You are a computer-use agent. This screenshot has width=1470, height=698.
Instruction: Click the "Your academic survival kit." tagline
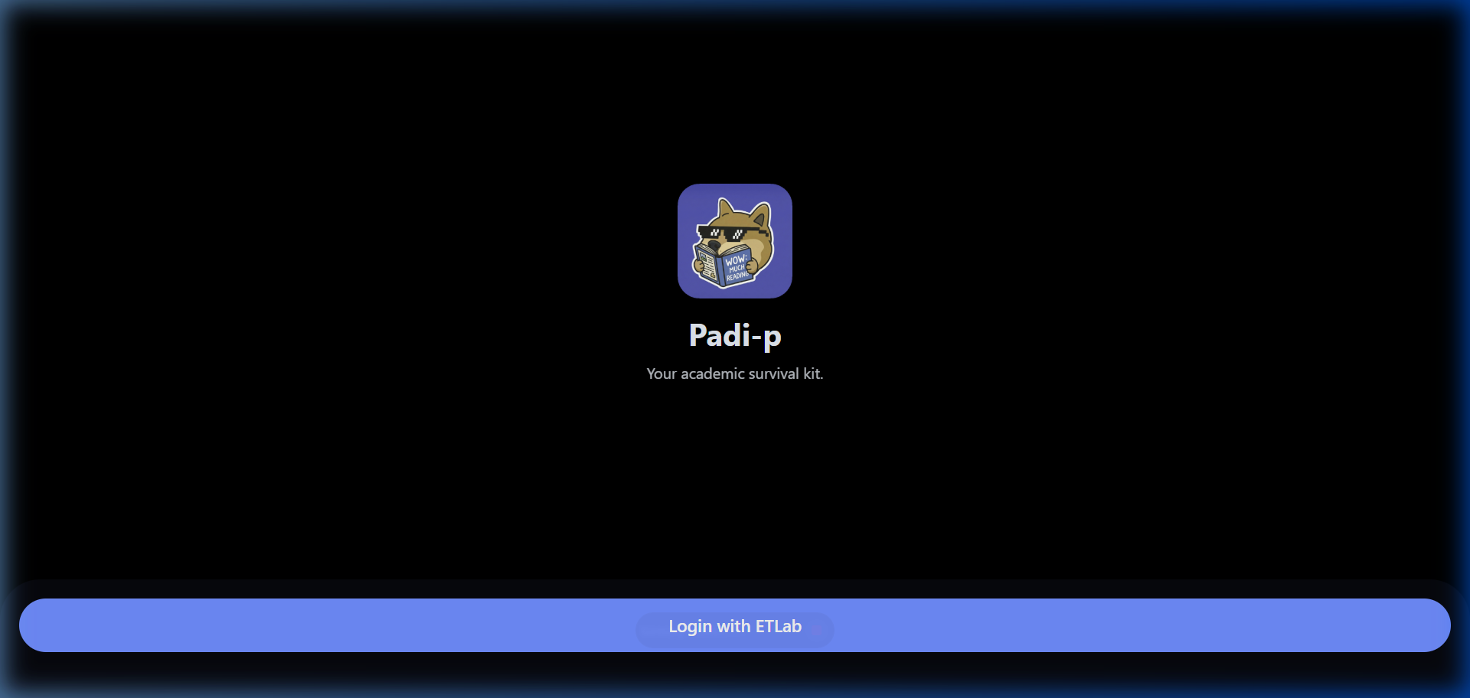pos(735,373)
